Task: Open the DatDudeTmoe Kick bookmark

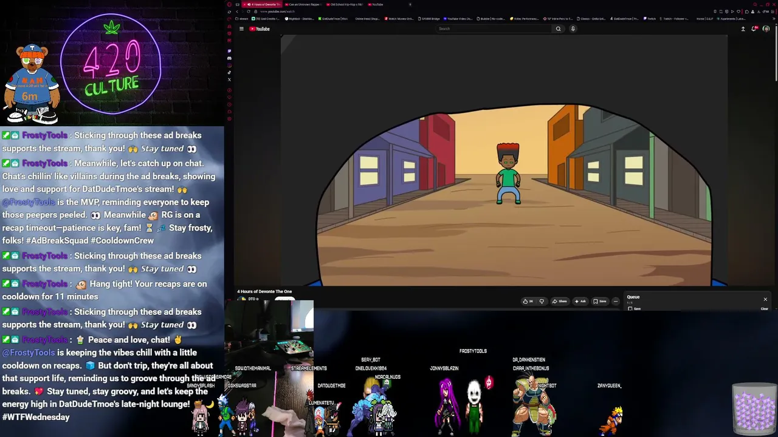Action: [x=333, y=19]
